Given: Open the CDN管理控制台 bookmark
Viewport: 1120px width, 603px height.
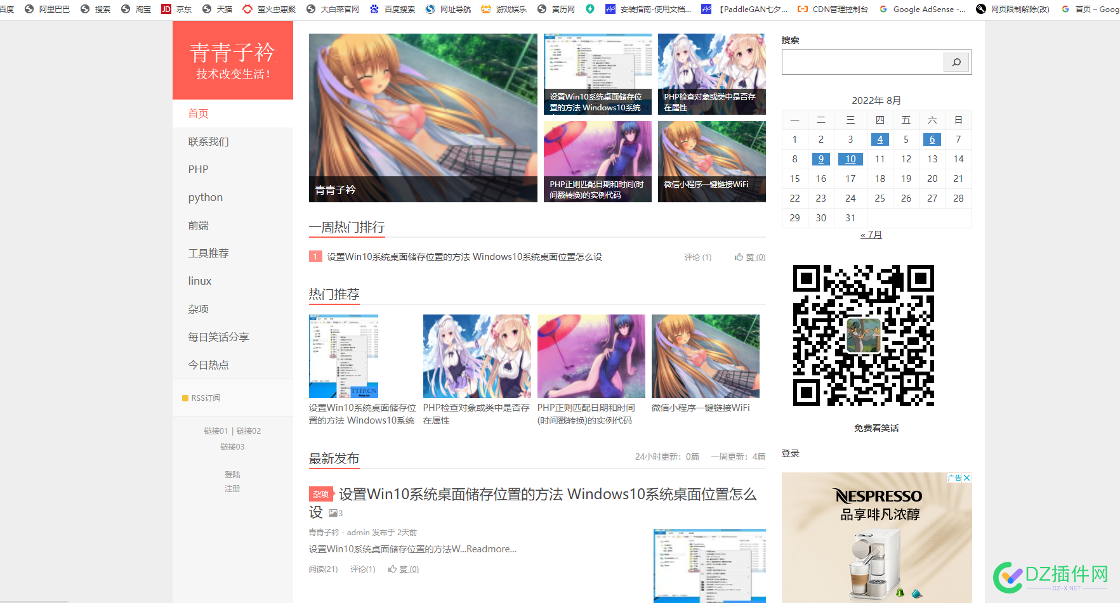Looking at the screenshot, I should pyautogui.click(x=833, y=9).
